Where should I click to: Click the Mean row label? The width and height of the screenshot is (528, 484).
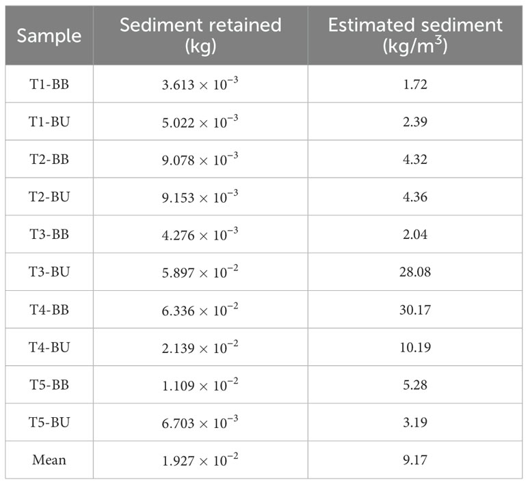(x=49, y=459)
